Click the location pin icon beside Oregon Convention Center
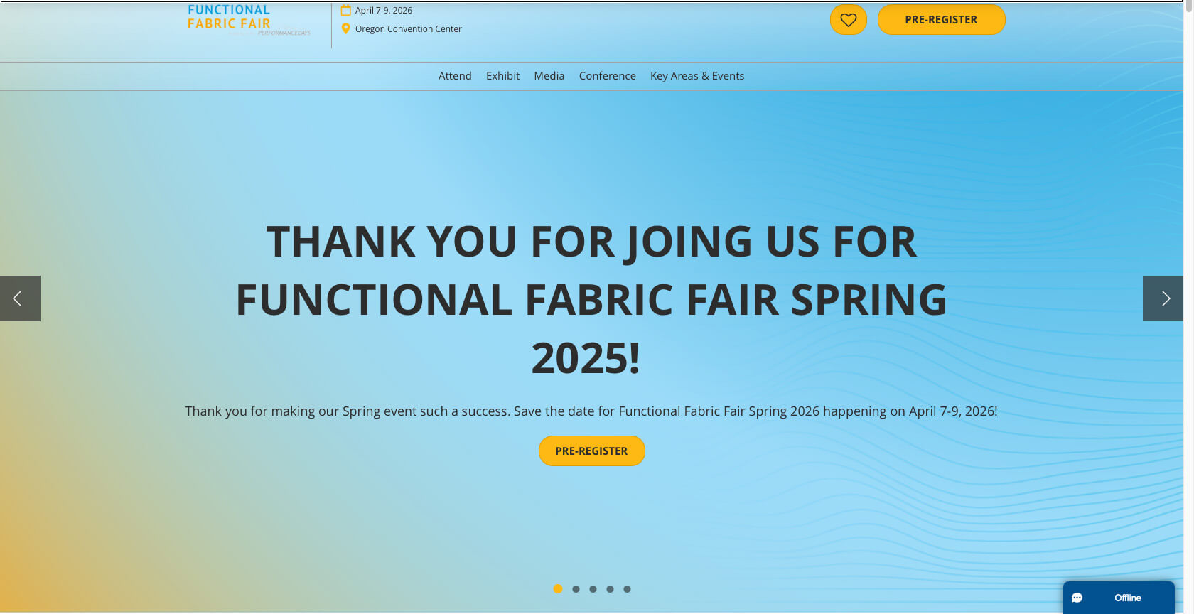Viewport: 1194px width, 614px height. pos(346,28)
